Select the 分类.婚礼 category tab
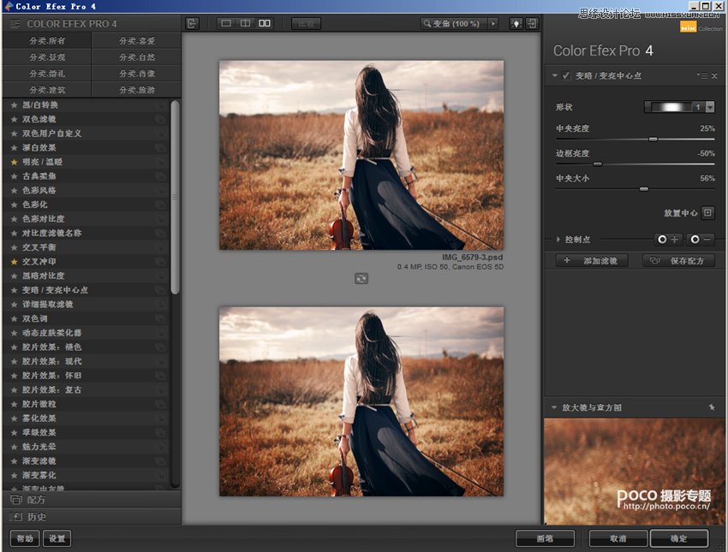Image resolution: width=728 pixels, height=552 pixels. point(47,73)
